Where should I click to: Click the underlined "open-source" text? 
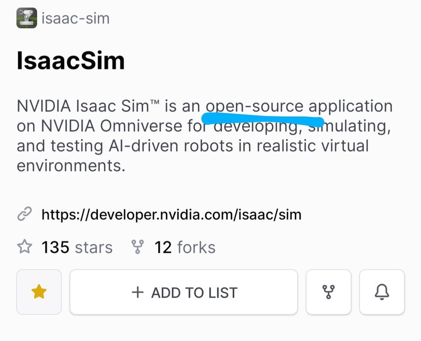255,106
